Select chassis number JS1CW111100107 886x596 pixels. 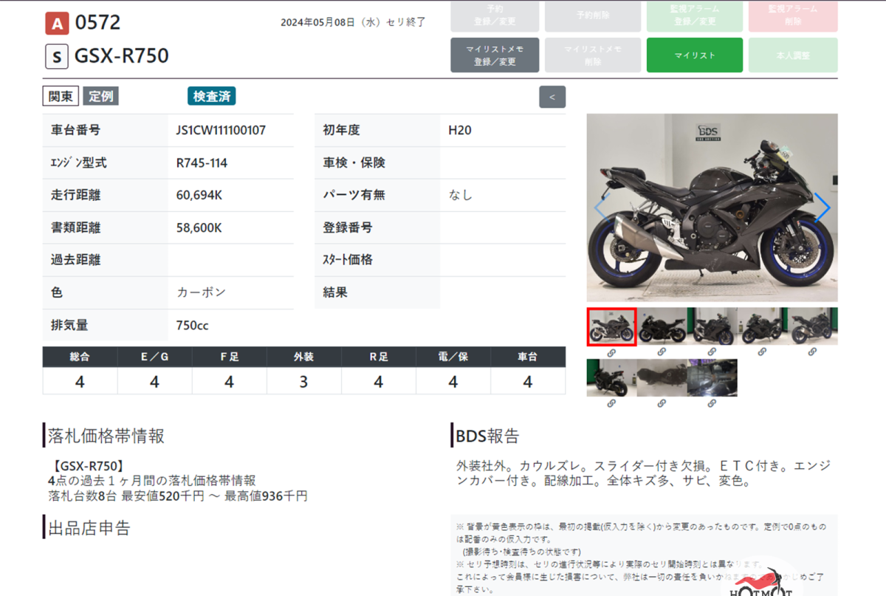(221, 130)
